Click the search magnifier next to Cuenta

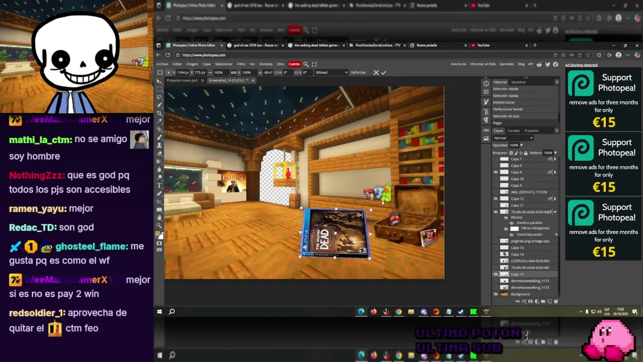click(x=306, y=64)
